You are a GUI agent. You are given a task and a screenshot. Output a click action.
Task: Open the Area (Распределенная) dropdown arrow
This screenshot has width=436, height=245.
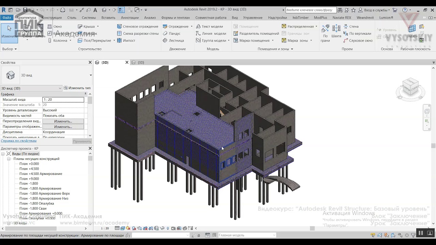[x=316, y=27]
